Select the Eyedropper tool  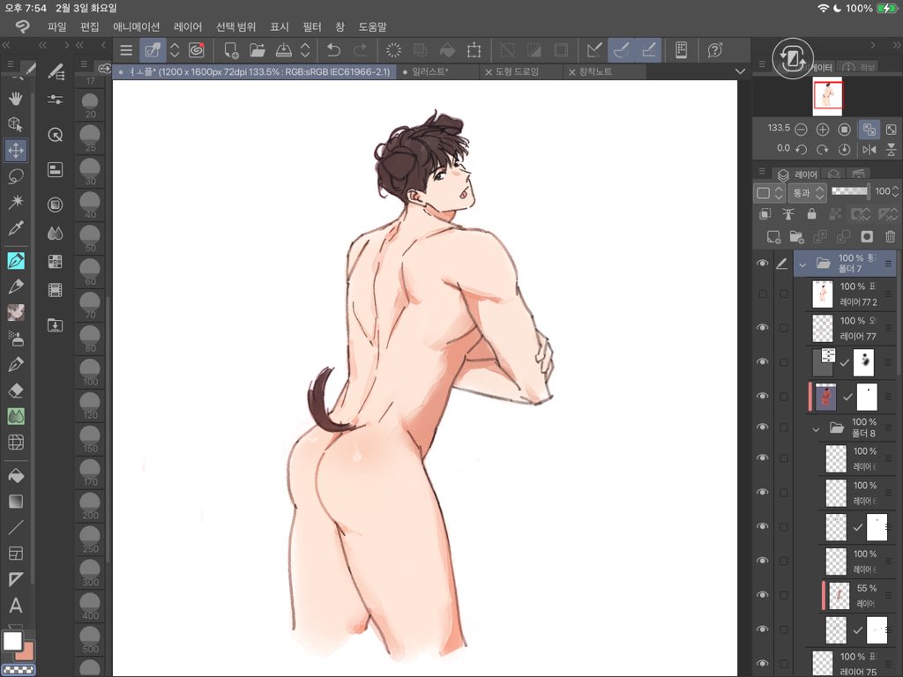click(x=16, y=228)
